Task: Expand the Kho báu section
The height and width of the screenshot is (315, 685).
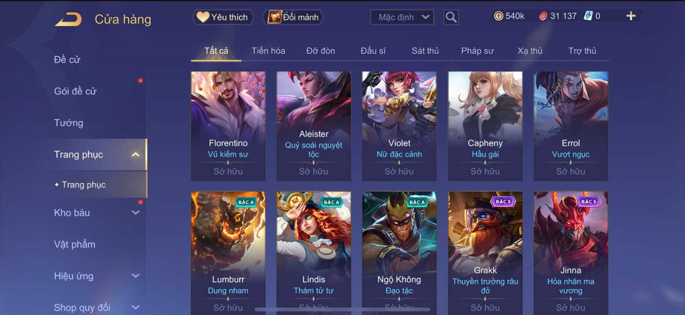Action: [x=135, y=213]
